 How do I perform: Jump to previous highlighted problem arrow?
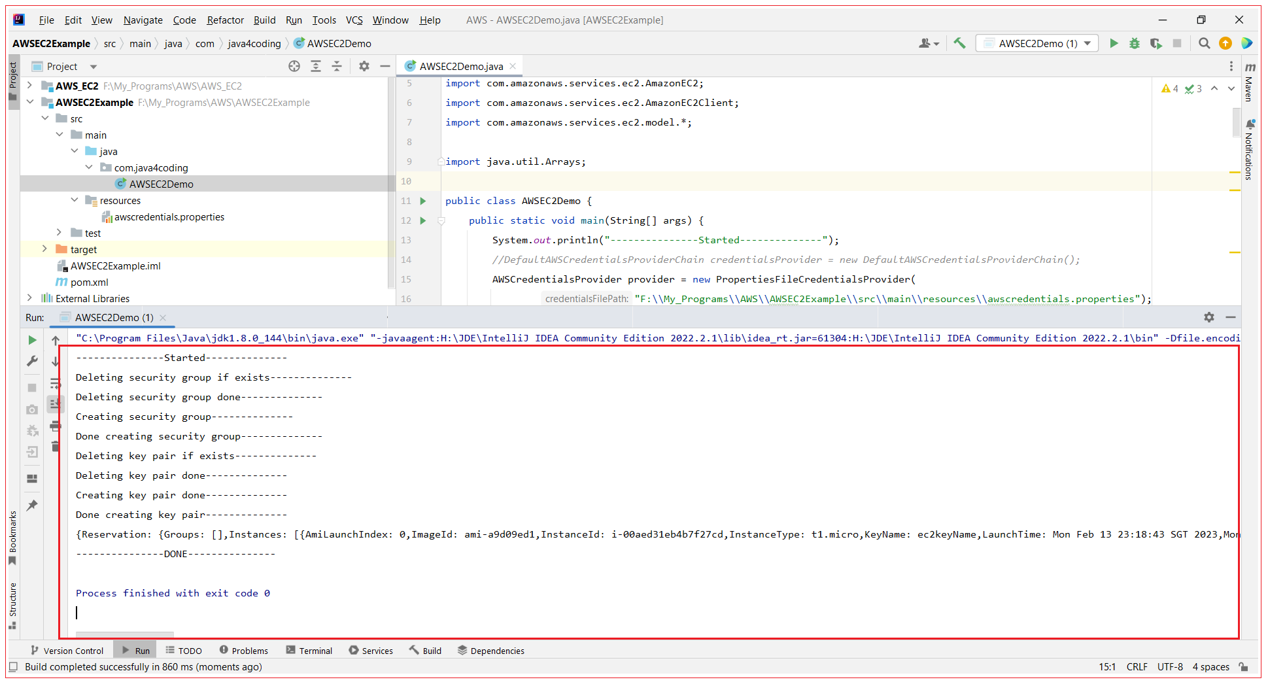[1214, 88]
